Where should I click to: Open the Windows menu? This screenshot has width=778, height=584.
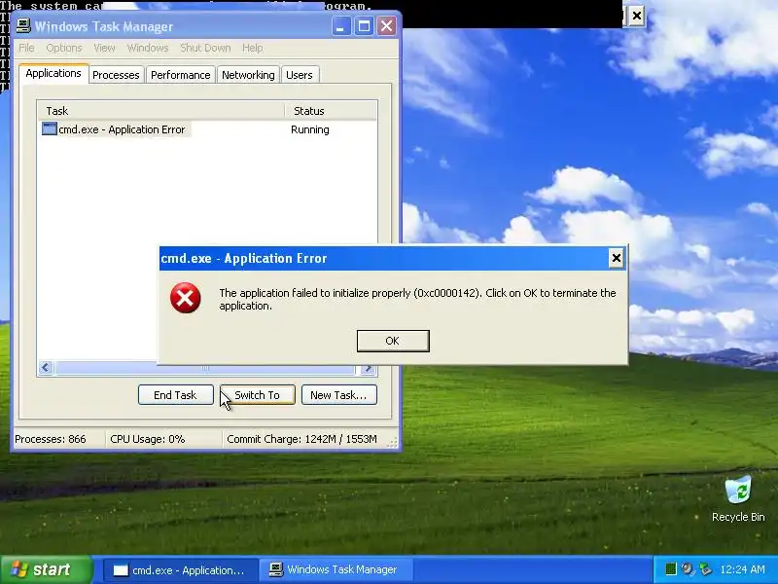148,48
